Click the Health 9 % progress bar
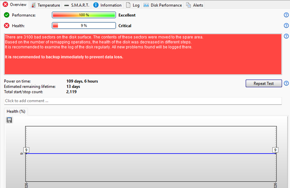The width and height of the screenshot is (290, 188). pyautogui.click(x=84, y=25)
